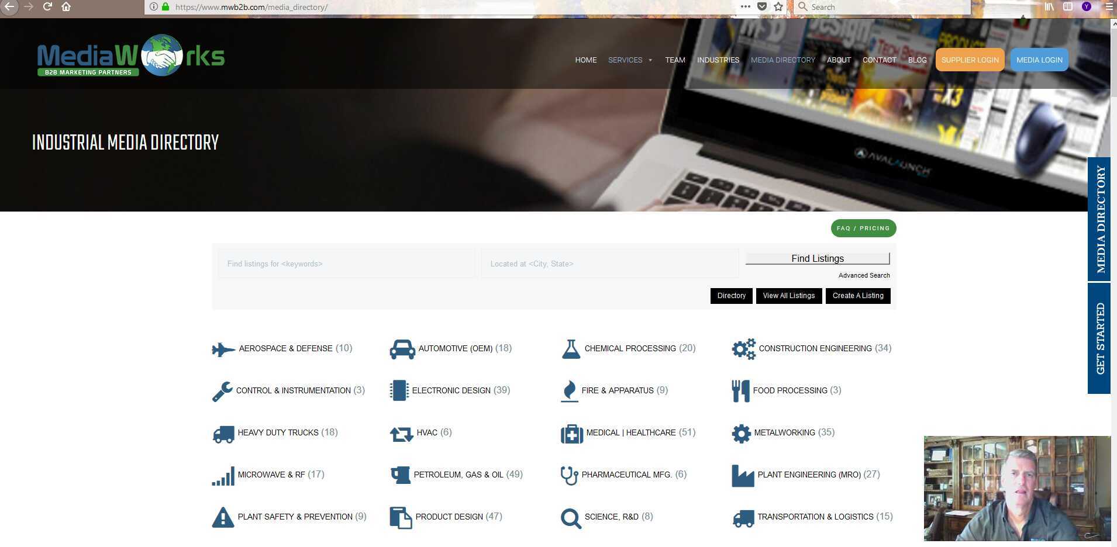Click the Food Processing fork-knife icon
This screenshot has height=547, width=1117.
tap(740, 391)
